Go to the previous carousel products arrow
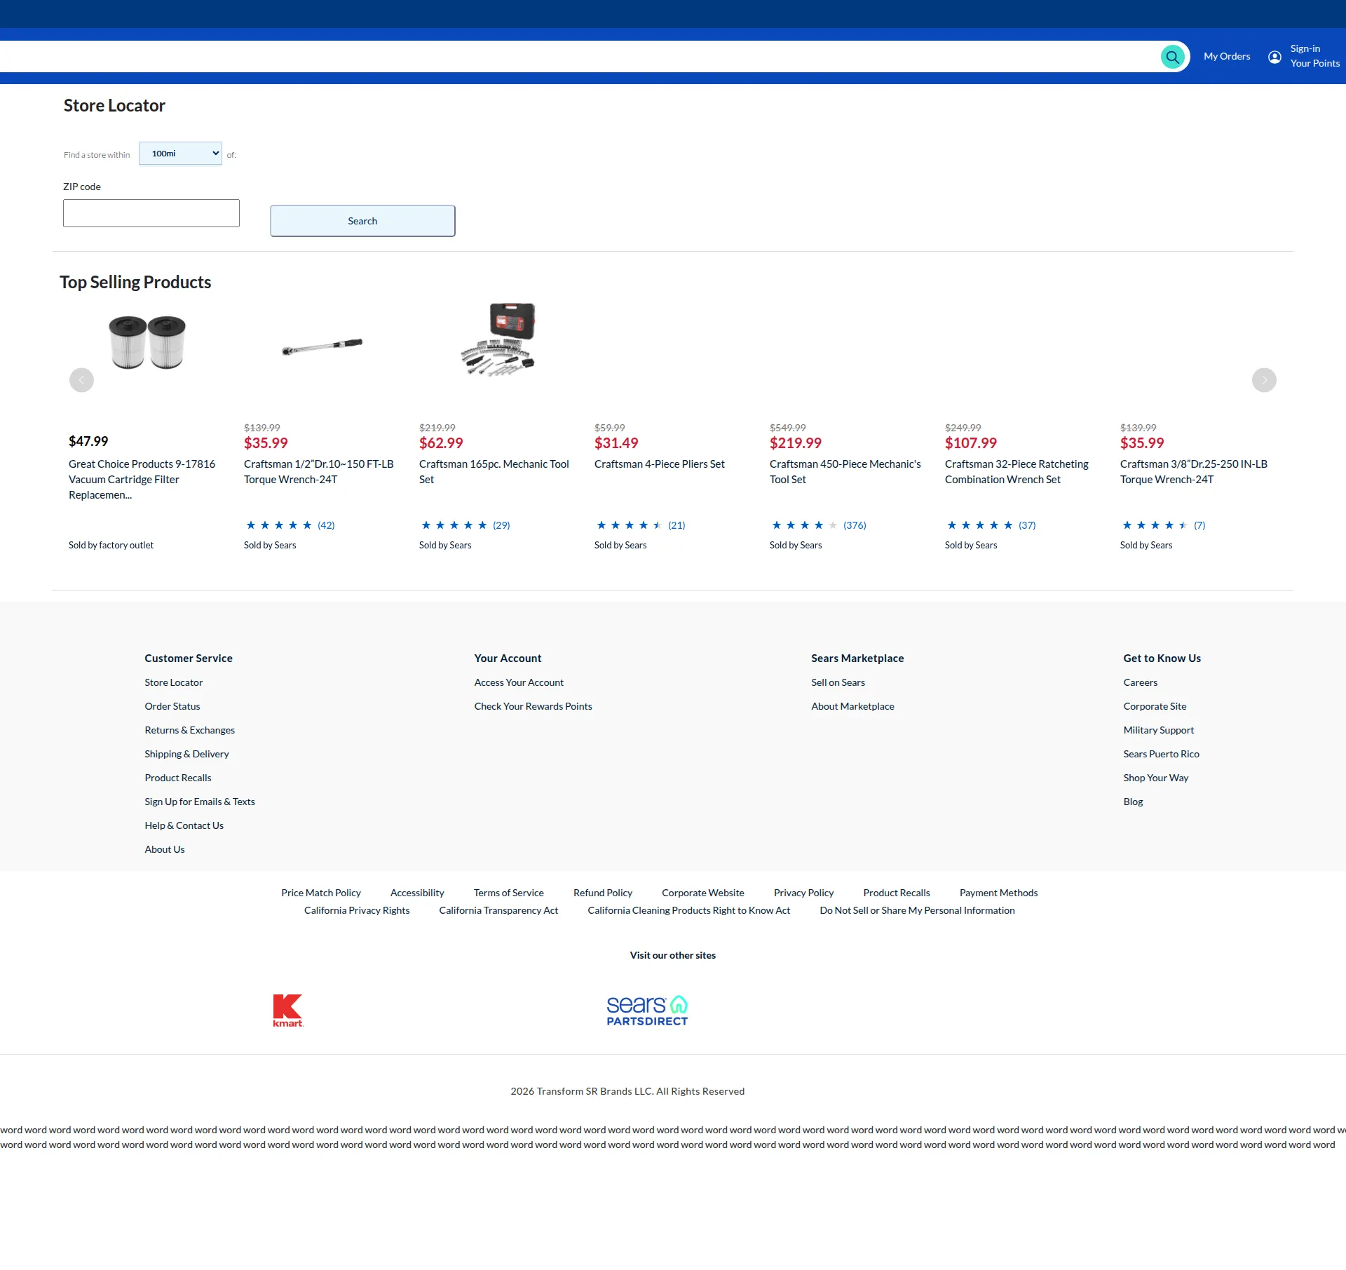 (x=81, y=380)
